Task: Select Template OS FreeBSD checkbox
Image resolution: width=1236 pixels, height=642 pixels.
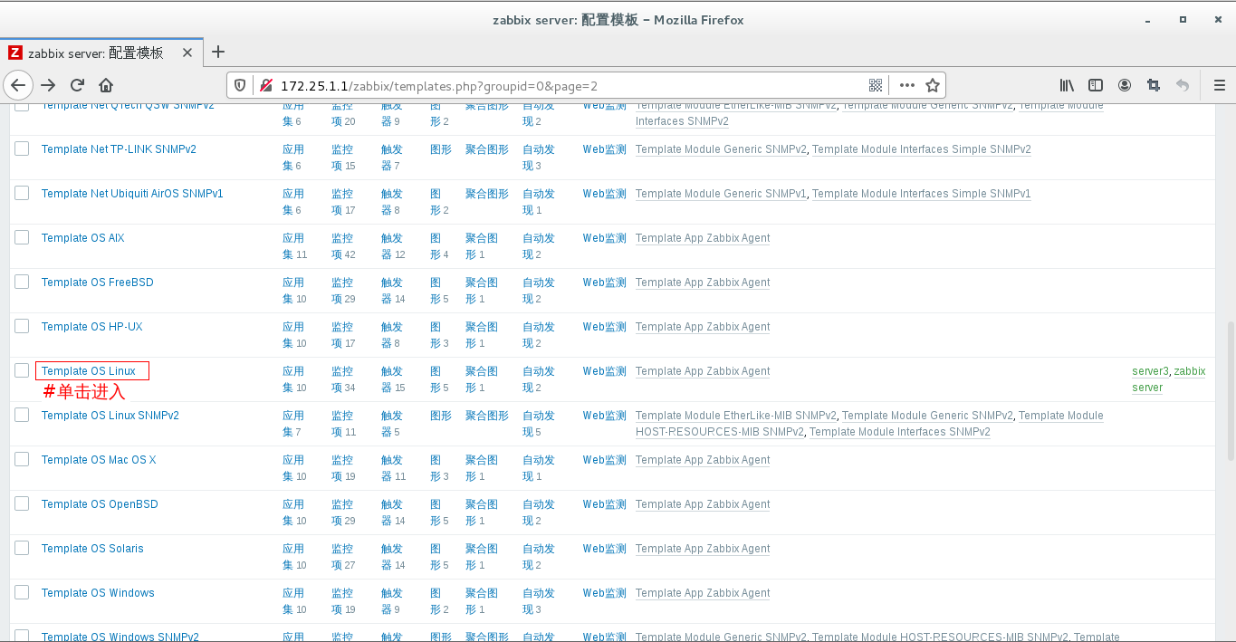Action: click(22, 281)
